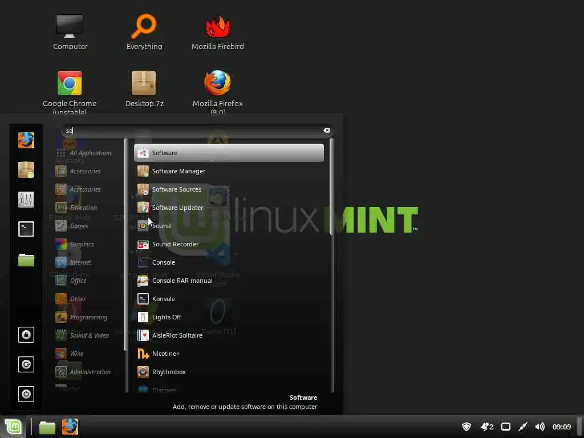Launch Sound Recorder from the results
The image size is (584, 438).
click(229, 244)
